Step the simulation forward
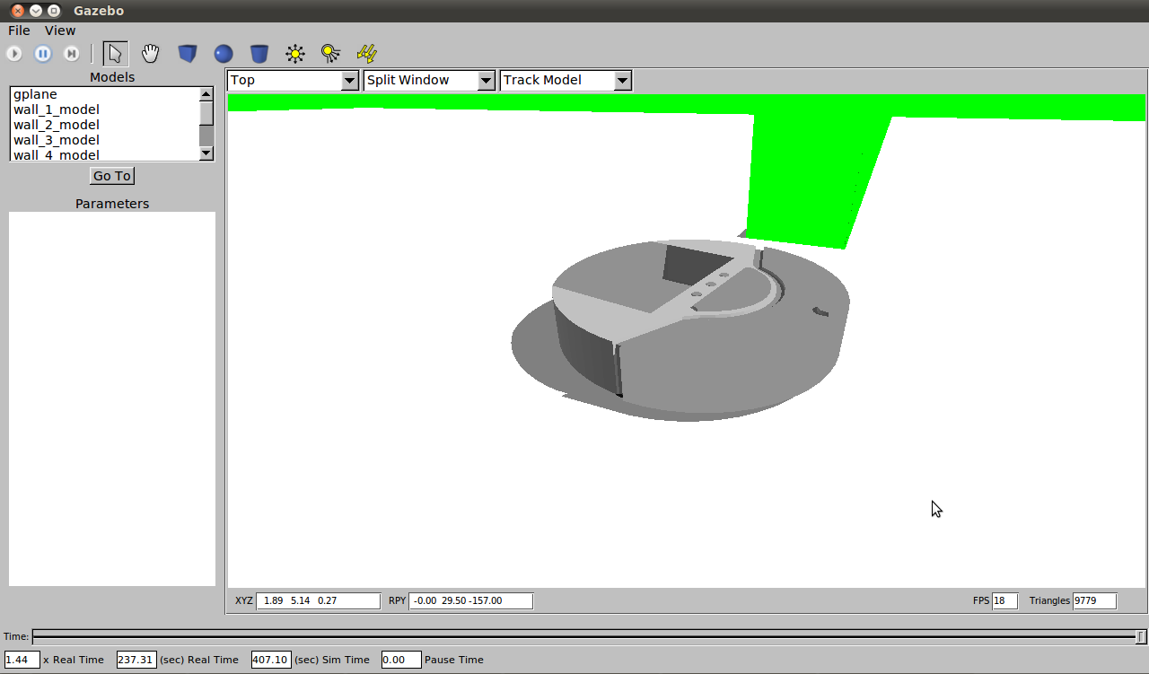Image resolution: width=1149 pixels, height=674 pixels. coord(72,53)
